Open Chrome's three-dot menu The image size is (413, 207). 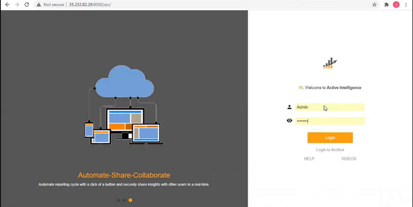406,5
